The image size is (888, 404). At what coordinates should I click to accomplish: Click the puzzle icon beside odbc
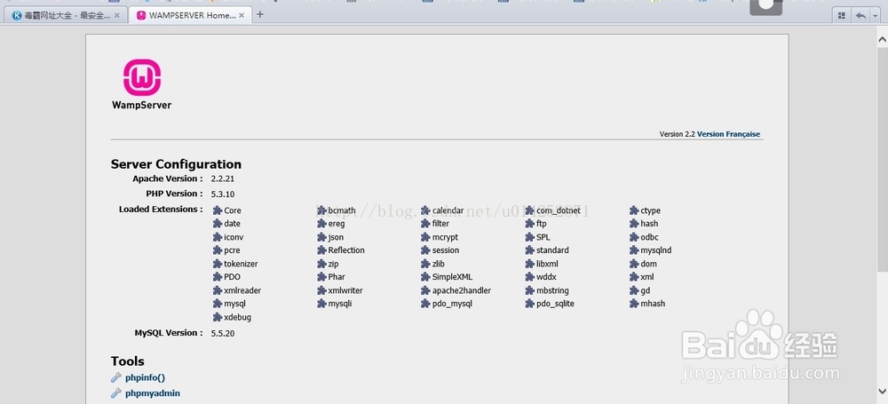pos(634,237)
